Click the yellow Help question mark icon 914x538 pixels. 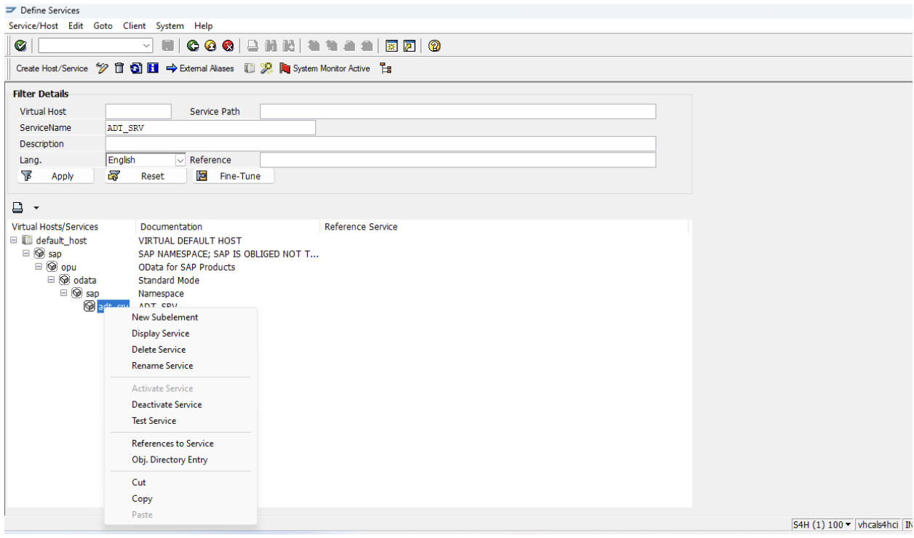434,46
